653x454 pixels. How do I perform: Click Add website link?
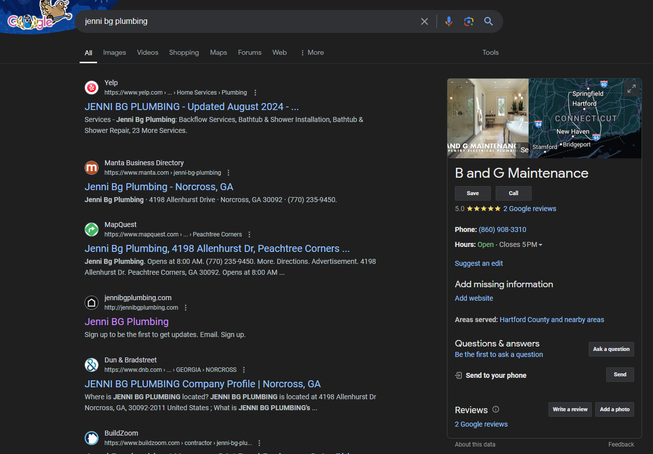click(474, 298)
